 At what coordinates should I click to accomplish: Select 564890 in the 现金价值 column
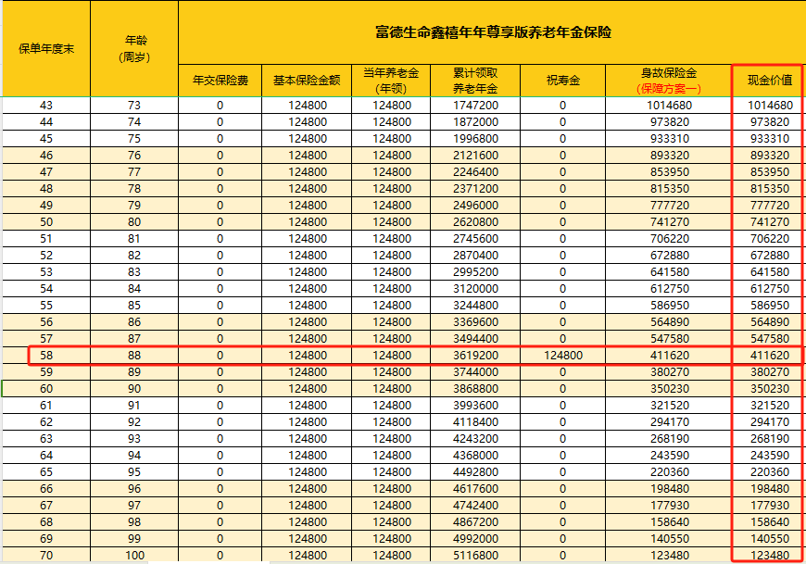(769, 322)
